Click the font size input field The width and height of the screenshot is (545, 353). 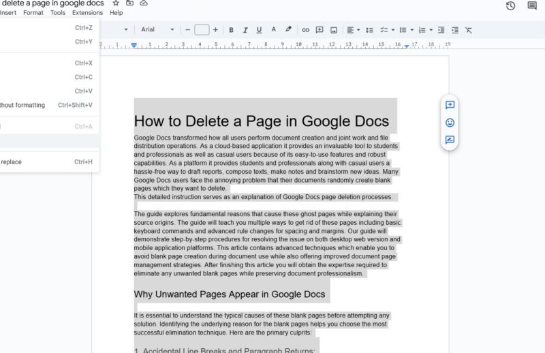202,30
